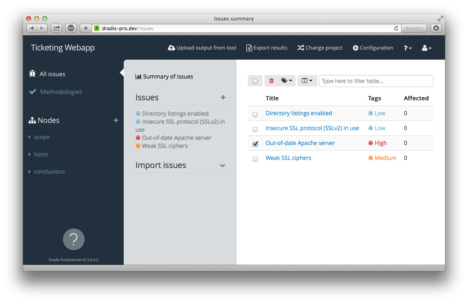468x303 pixels.
Task: Click Low tag on Insecure SSL row
Action: [376, 128]
